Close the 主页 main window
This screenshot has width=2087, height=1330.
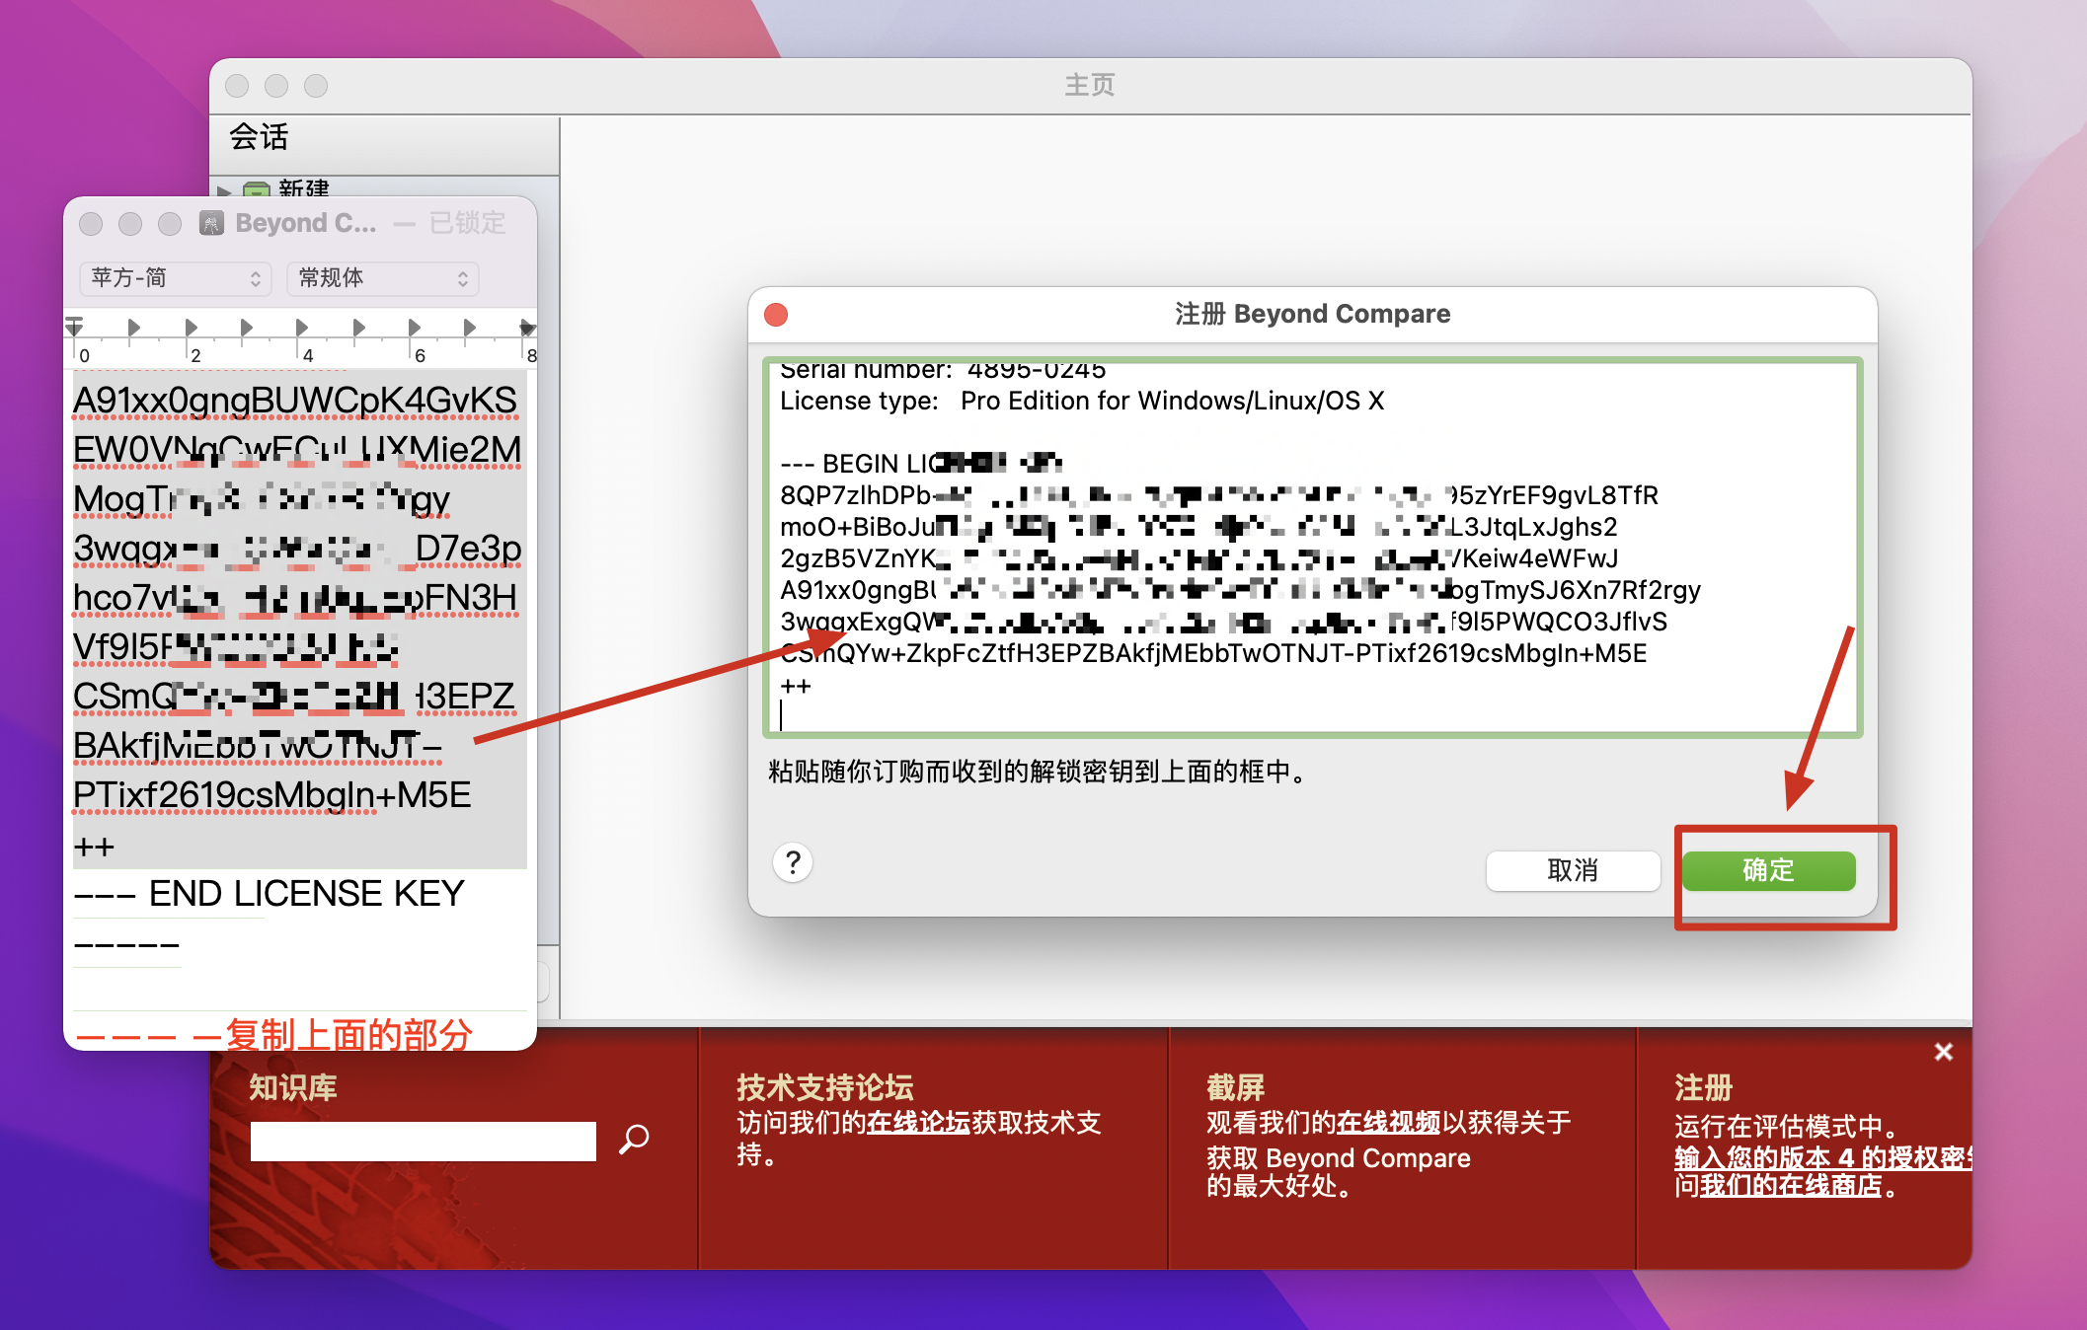(237, 86)
